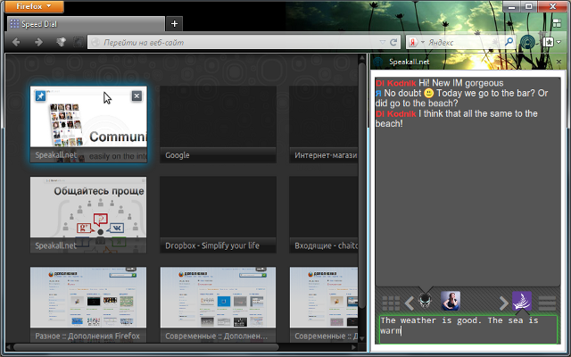Open the home button in toolbar
Image resolution: width=571 pixels, height=357 pixels.
pos(550,42)
